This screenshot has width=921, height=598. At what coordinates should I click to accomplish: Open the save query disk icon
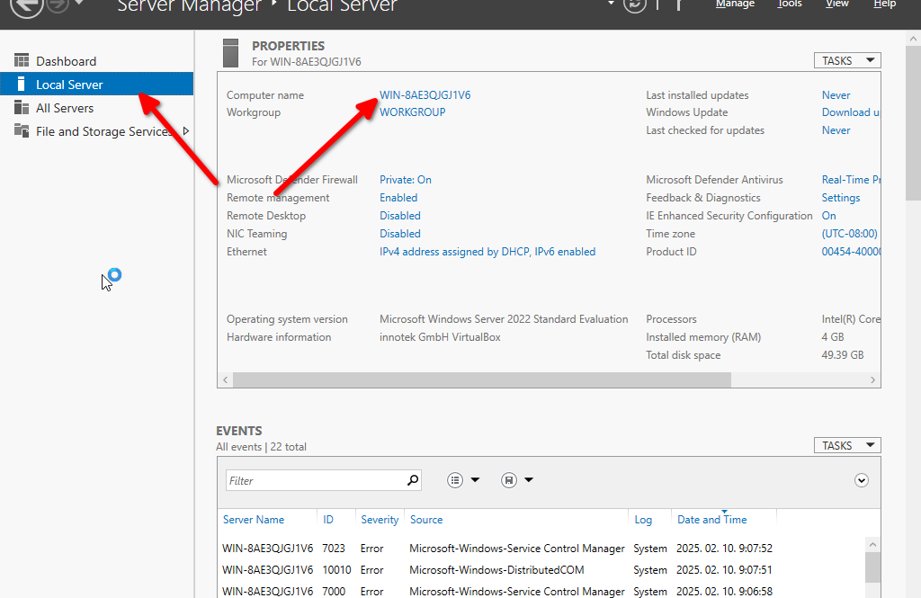pos(509,480)
